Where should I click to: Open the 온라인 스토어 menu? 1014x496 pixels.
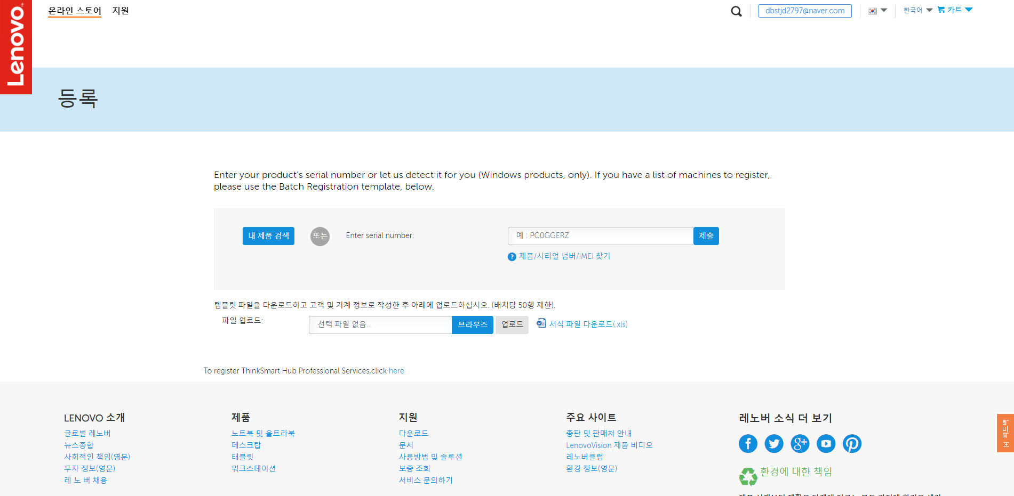75,11
